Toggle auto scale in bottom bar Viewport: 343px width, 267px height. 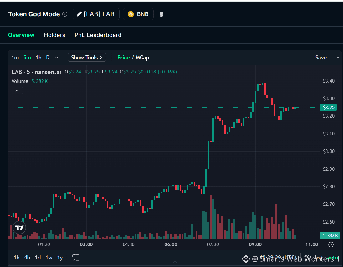click(332, 258)
